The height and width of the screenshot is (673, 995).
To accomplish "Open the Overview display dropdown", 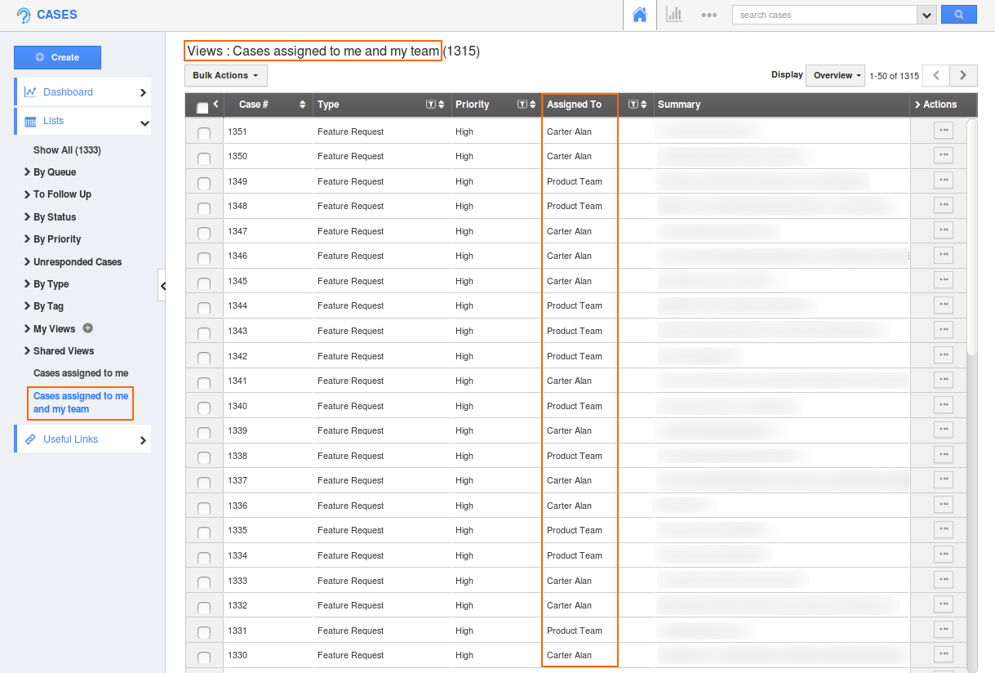I will pyautogui.click(x=835, y=75).
